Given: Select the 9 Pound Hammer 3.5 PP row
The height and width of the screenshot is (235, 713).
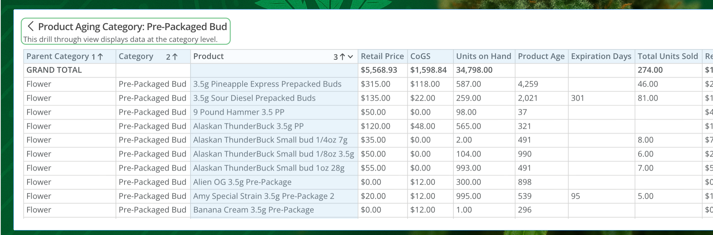Looking at the screenshot, I should tap(238, 112).
